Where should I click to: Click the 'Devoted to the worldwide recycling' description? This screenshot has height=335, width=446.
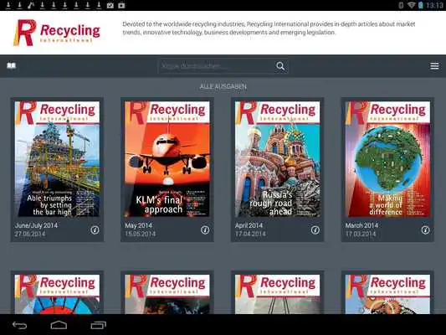[x=269, y=28]
